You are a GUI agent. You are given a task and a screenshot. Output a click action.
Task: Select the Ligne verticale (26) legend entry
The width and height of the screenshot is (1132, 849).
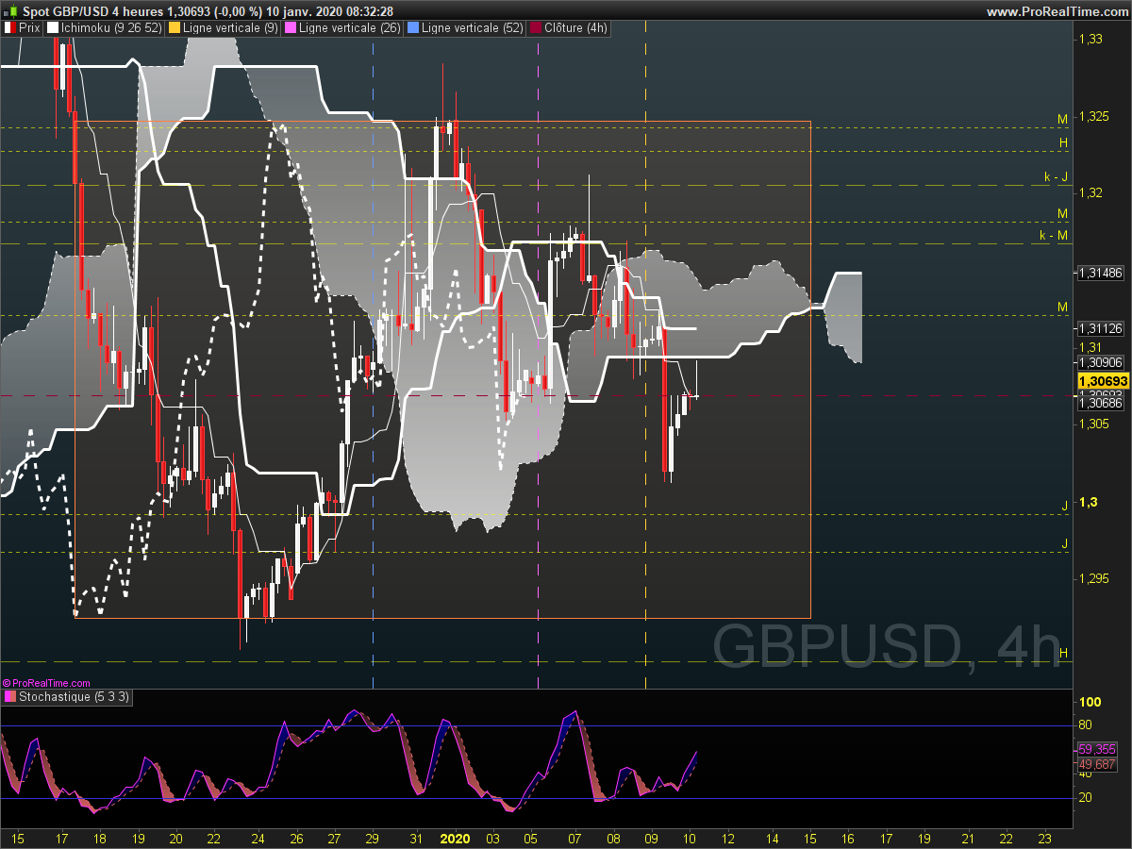tap(341, 28)
